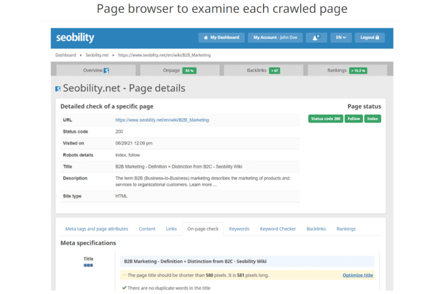Click the seobility logo
Image resolution: width=444 pixels, height=294 pixels.
point(75,38)
